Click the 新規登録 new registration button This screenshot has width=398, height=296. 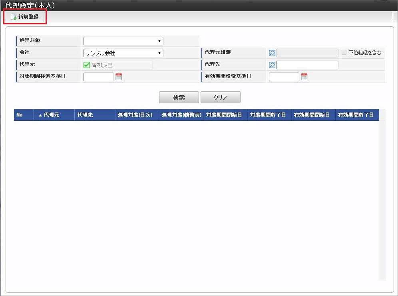pos(25,17)
